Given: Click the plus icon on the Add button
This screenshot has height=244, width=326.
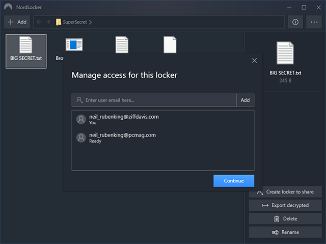Looking at the screenshot, I should pyautogui.click(x=10, y=22).
